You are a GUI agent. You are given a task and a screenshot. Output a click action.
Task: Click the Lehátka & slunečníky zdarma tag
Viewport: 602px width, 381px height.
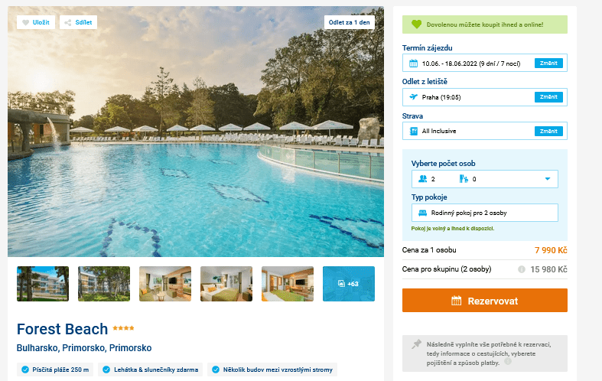[150, 370]
